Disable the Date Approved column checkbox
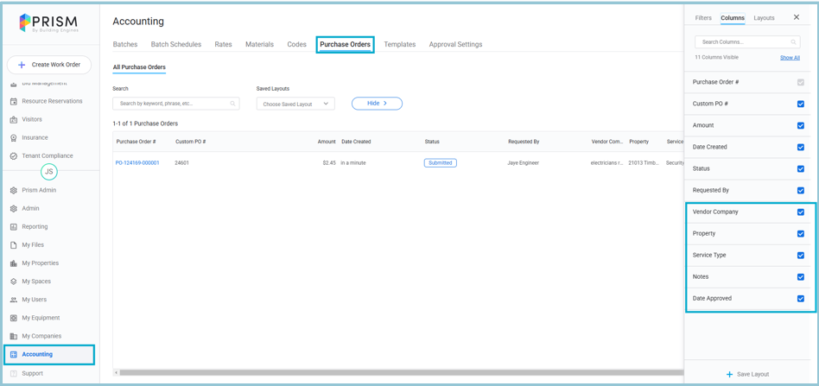Viewport: 819px width, 386px height. coord(800,299)
